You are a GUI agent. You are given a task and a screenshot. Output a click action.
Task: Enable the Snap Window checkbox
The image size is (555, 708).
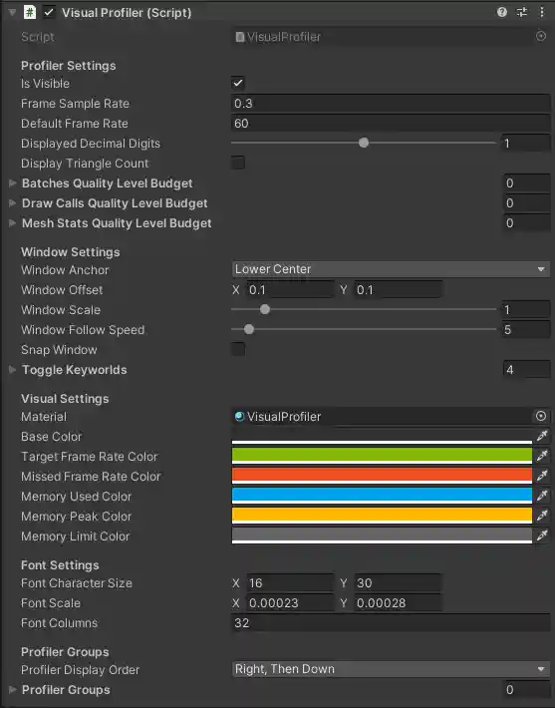(238, 349)
